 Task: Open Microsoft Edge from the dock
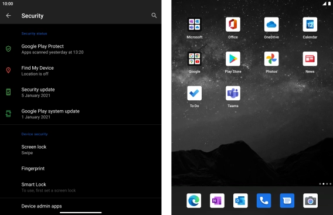click(193, 200)
